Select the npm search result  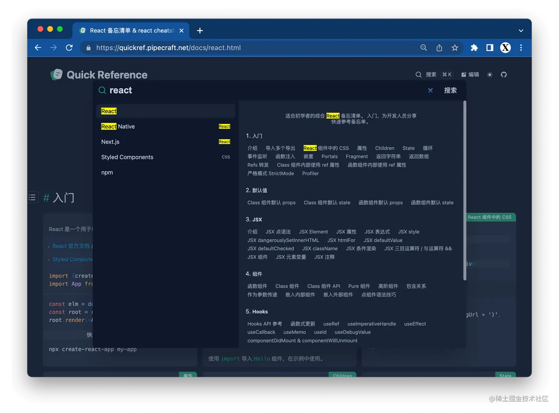[x=166, y=172]
